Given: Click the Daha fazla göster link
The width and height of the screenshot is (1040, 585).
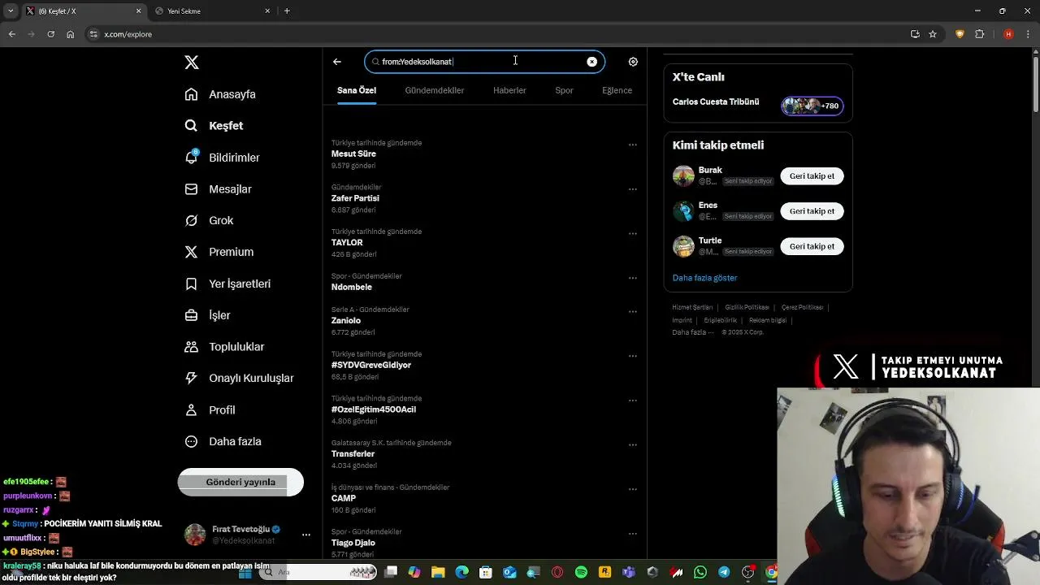Looking at the screenshot, I should (704, 278).
